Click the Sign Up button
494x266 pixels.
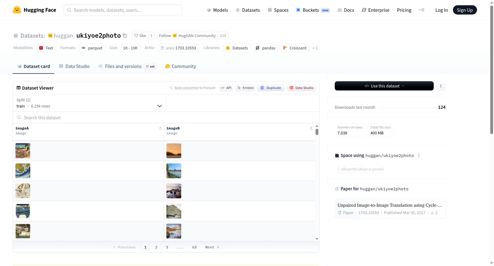(x=465, y=10)
